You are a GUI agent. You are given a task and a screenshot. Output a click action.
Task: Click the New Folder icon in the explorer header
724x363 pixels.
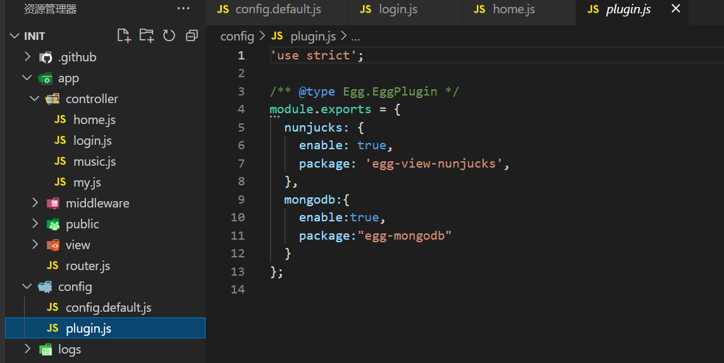146,35
